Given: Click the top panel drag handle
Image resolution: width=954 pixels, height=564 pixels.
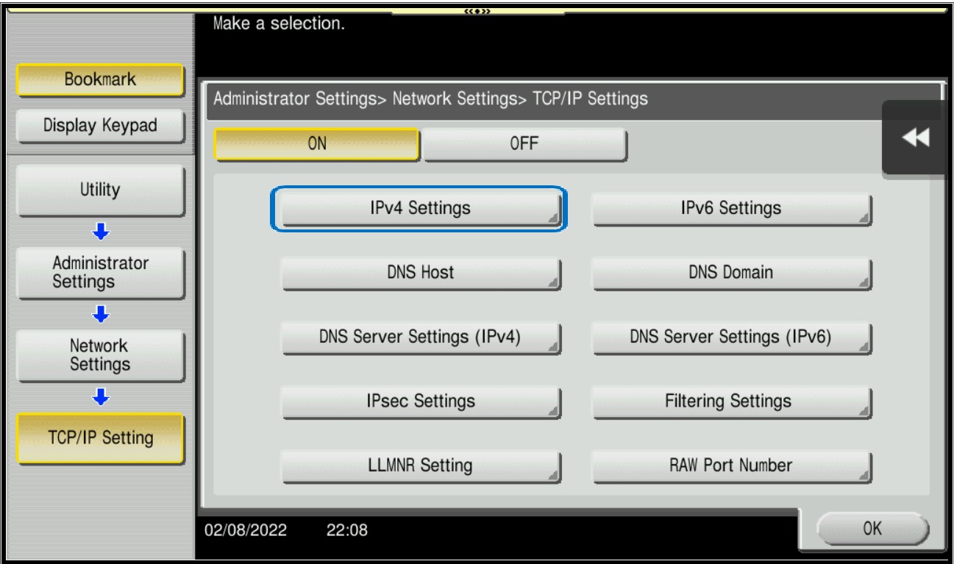Looking at the screenshot, I should [x=478, y=10].
